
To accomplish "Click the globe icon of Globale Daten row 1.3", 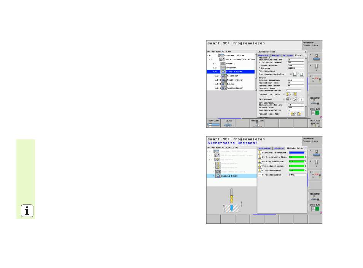I will point(223,72).
